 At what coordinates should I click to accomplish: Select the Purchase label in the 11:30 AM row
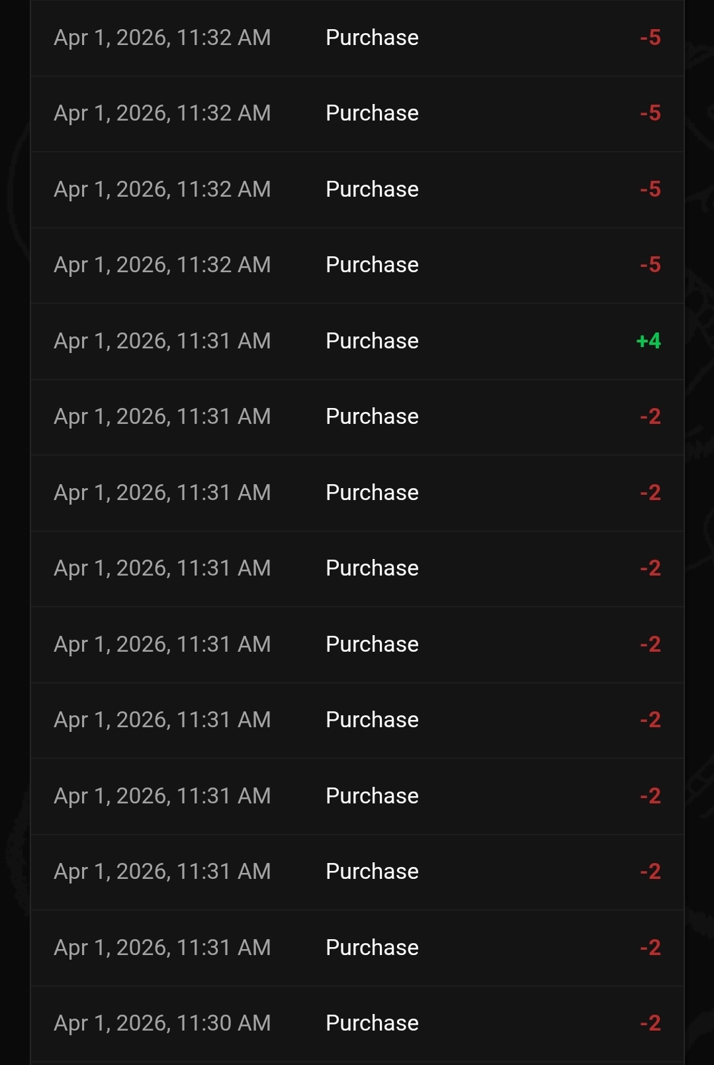tap(372, 1023)
